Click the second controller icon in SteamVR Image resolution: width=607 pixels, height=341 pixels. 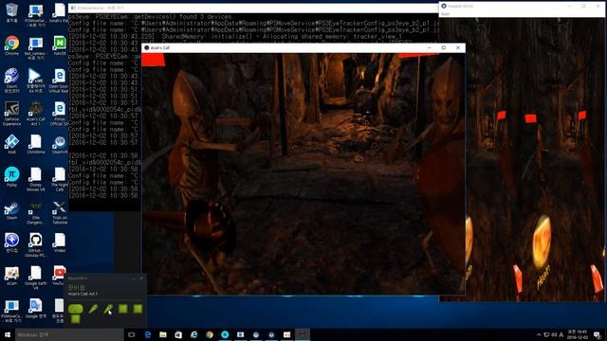[108, 309]
